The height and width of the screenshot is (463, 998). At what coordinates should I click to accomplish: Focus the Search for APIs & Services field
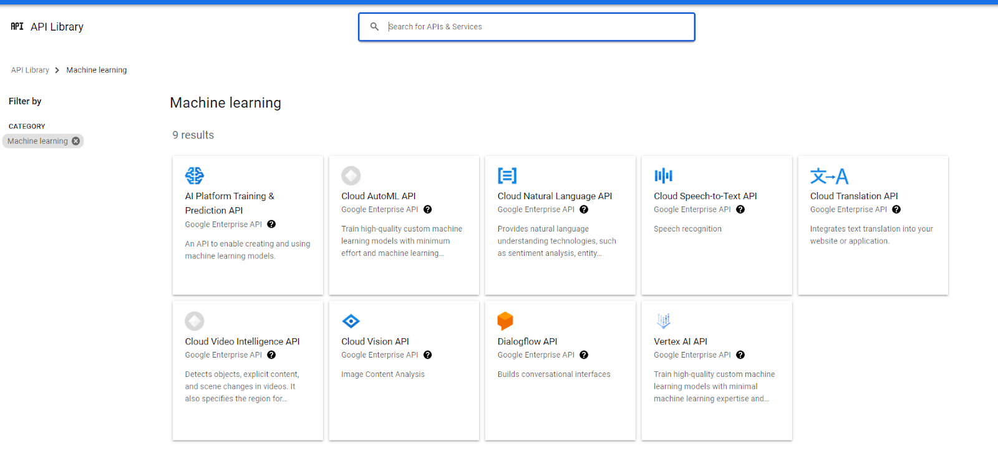536,27
